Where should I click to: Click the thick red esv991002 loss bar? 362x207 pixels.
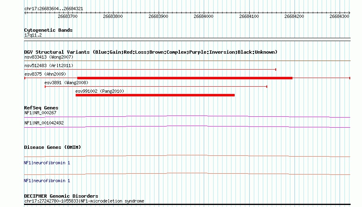(155, 95)
